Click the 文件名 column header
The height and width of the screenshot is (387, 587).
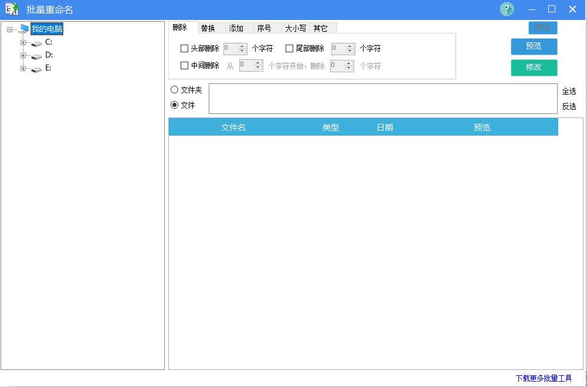coord(233,127)
